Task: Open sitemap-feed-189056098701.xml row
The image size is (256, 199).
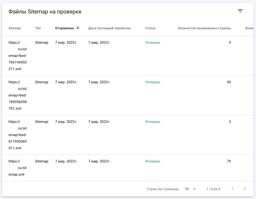Action: pyautogui.click(x=17, y=95)
